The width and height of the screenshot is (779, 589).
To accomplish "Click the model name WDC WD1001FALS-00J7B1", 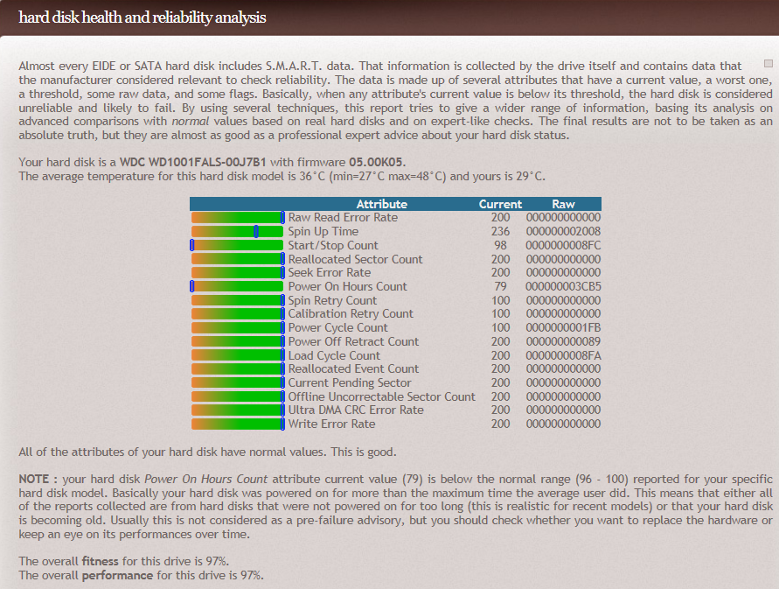I will click(x=193, y=162).
